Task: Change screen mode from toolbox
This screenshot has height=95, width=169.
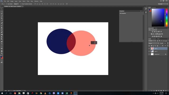Action: (x=2, y=62)
